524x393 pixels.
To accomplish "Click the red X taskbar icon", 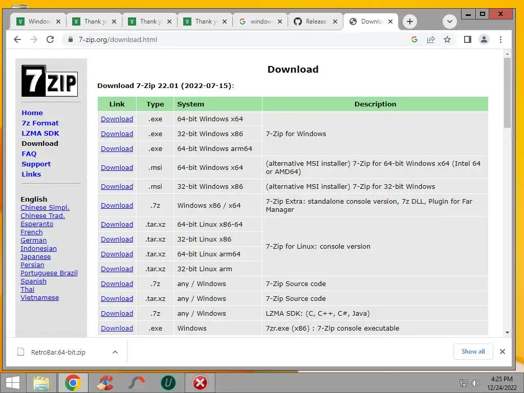I will (x=200, y=383).
